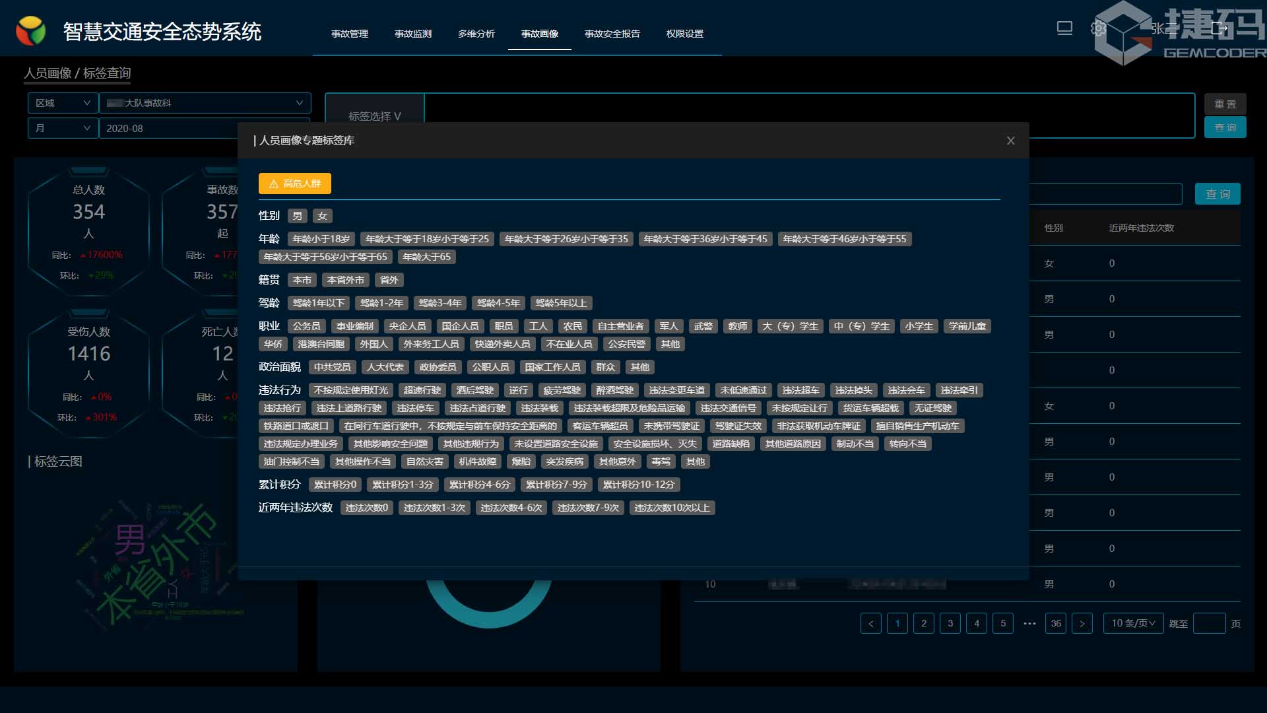Click the monitor screen icon in header
Viewport: 1267px width, 713px height.
pos(1064,28)
